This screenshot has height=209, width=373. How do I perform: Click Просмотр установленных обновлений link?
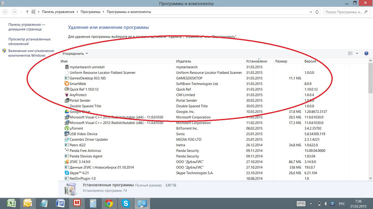(29, 42)
